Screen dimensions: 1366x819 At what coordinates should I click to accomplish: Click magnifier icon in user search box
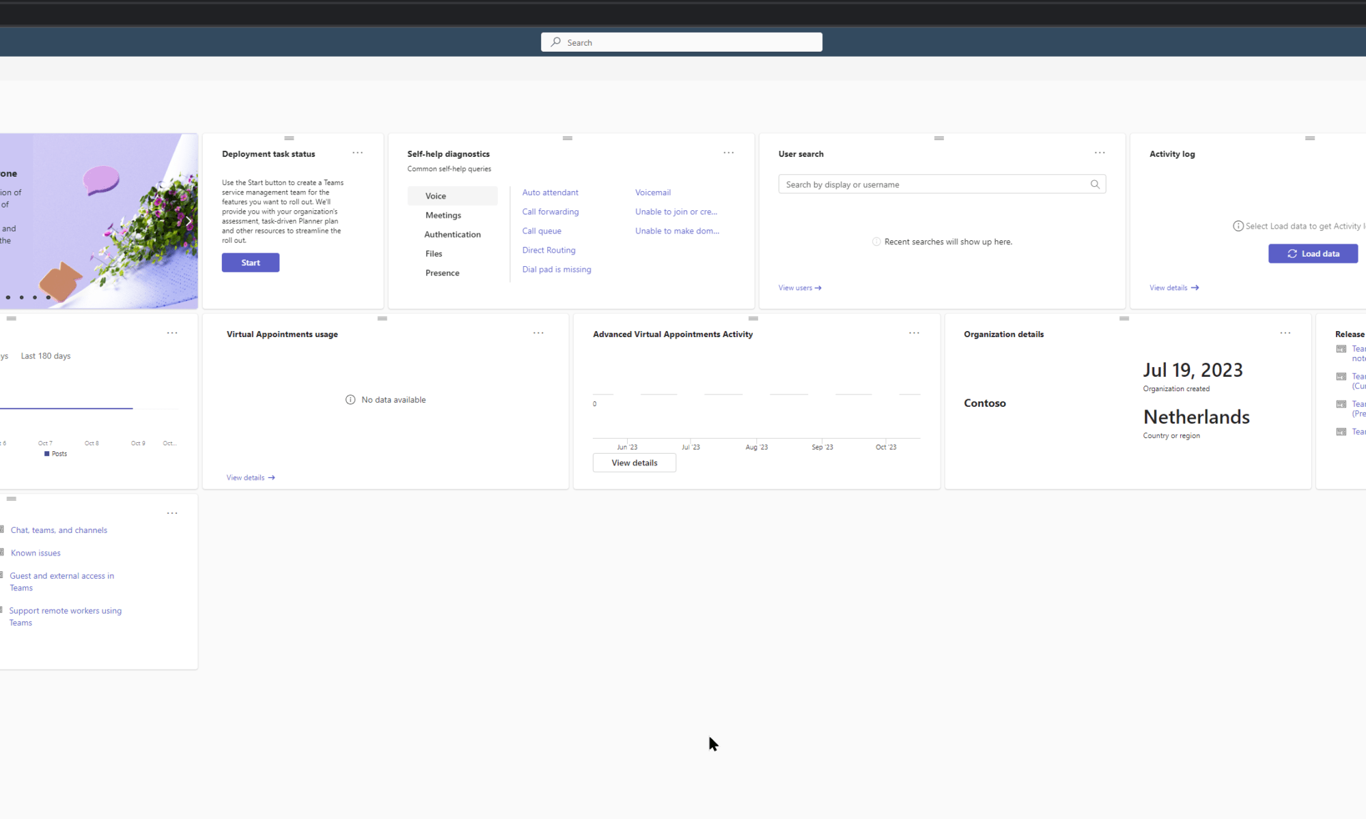pos(1095,184)
